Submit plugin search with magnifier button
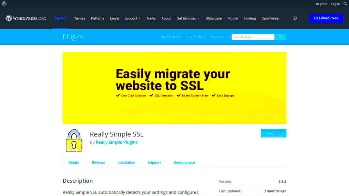 [x=280, y=37]
